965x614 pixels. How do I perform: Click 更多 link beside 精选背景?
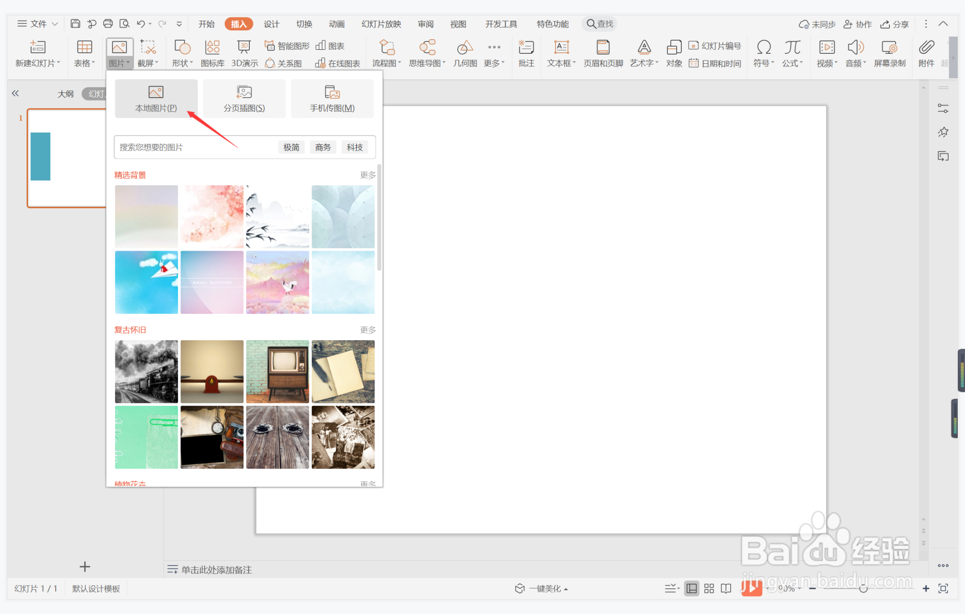[x=367, y=175]
